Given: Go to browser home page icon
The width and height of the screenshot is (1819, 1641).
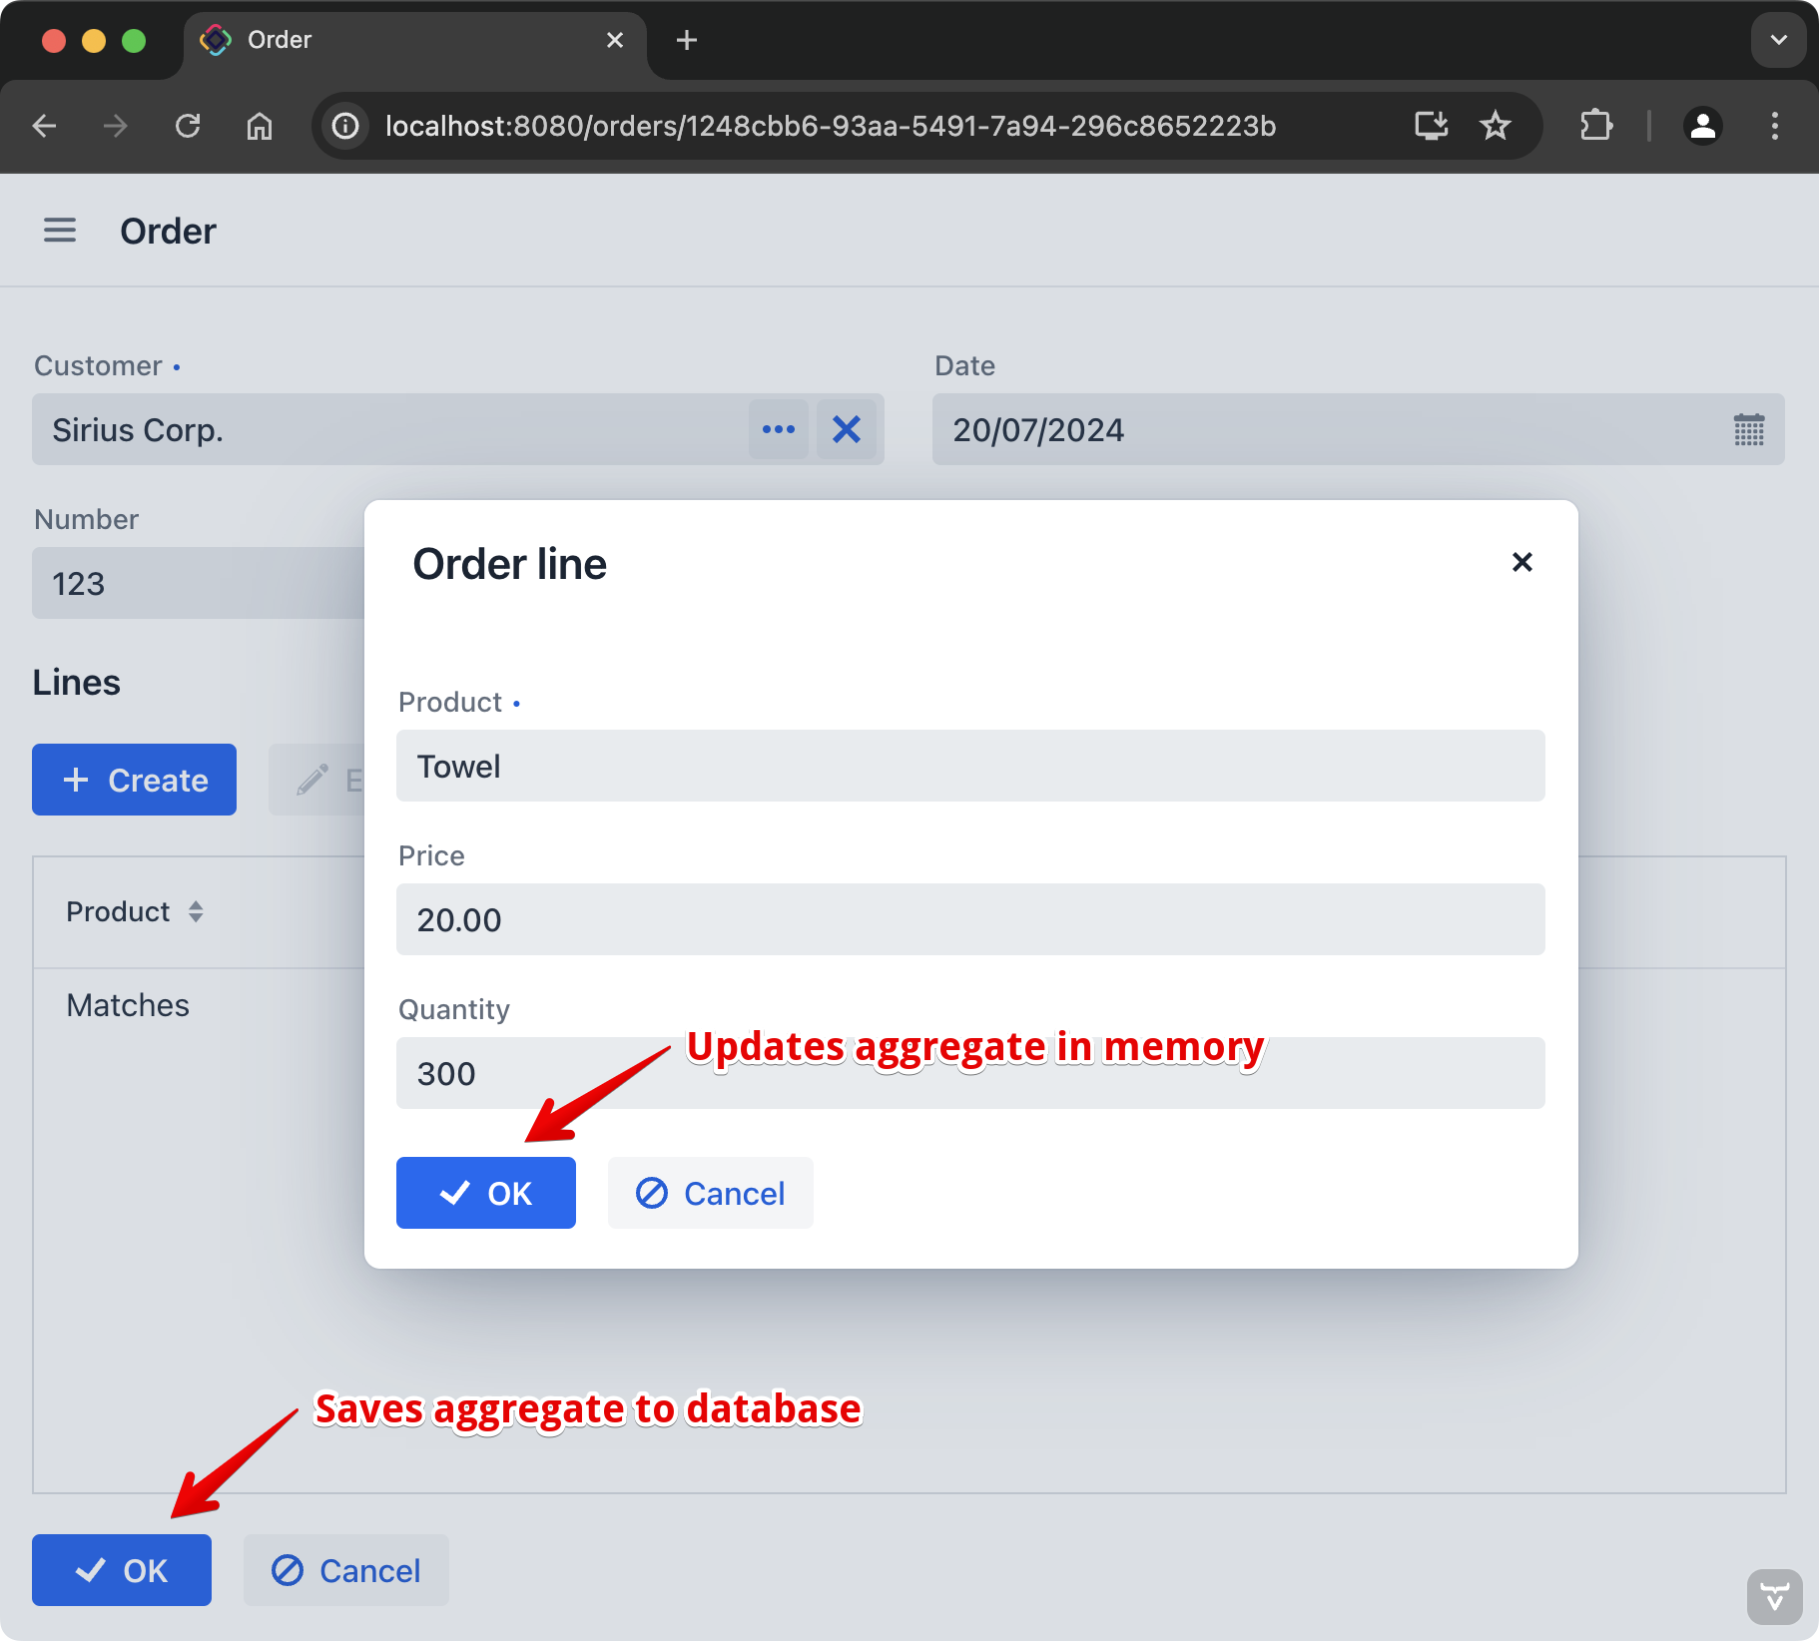Looking at the screenshot, I should pyautogui.click(x=260, y=126).
